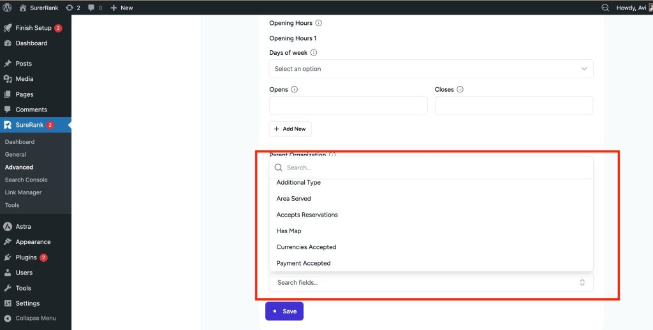Open Link Manager in SureRank submenu

(24, 192)
